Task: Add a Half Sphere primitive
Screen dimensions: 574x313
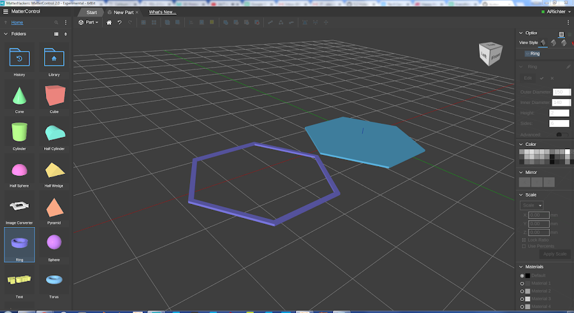Action: click(19, 171)
